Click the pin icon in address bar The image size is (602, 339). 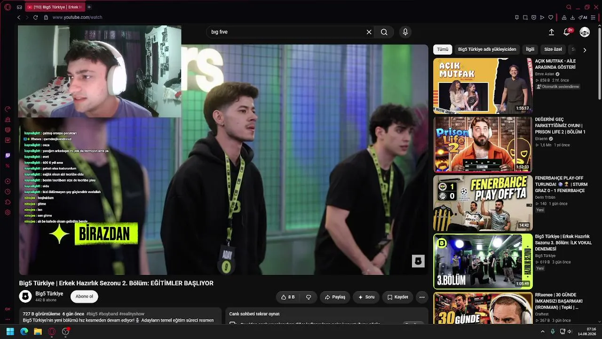click(517, 17)
